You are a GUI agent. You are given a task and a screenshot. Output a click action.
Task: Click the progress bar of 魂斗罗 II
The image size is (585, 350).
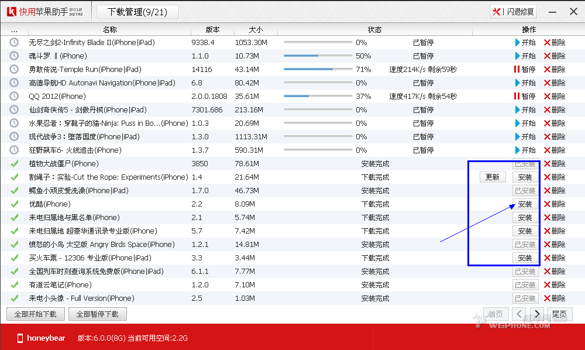[318, 56]
